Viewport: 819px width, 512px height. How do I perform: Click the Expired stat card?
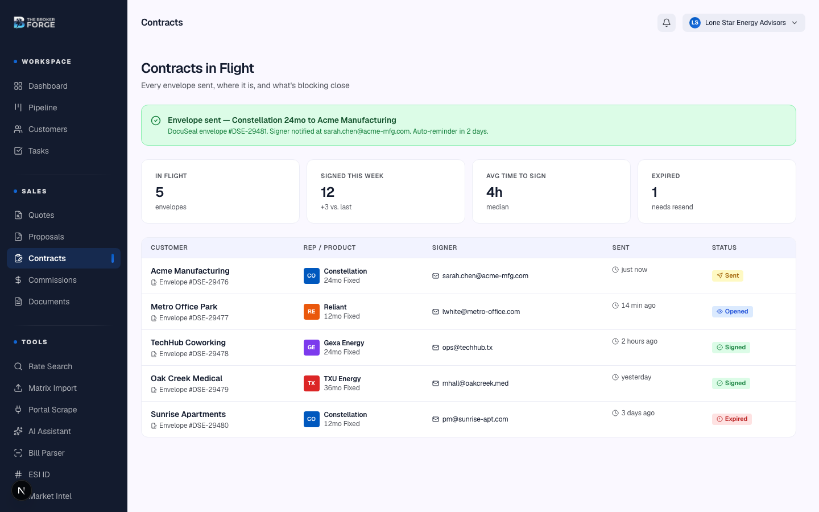717,191
